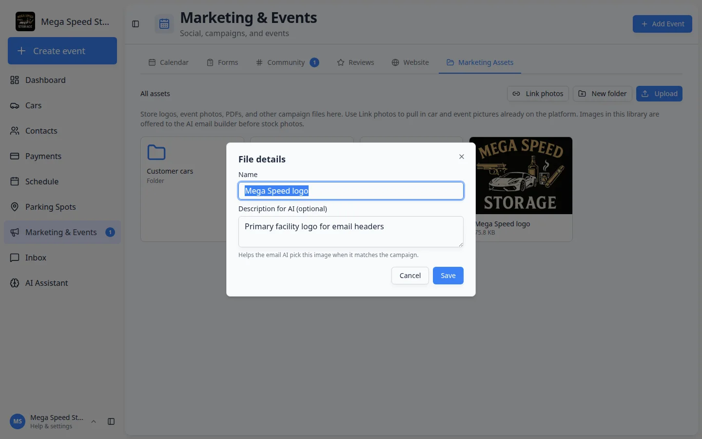The width and height of the screenshot is (702, 439).
Task: Toggle the sidebar panel icon beside page header
Action: point(136,24)
